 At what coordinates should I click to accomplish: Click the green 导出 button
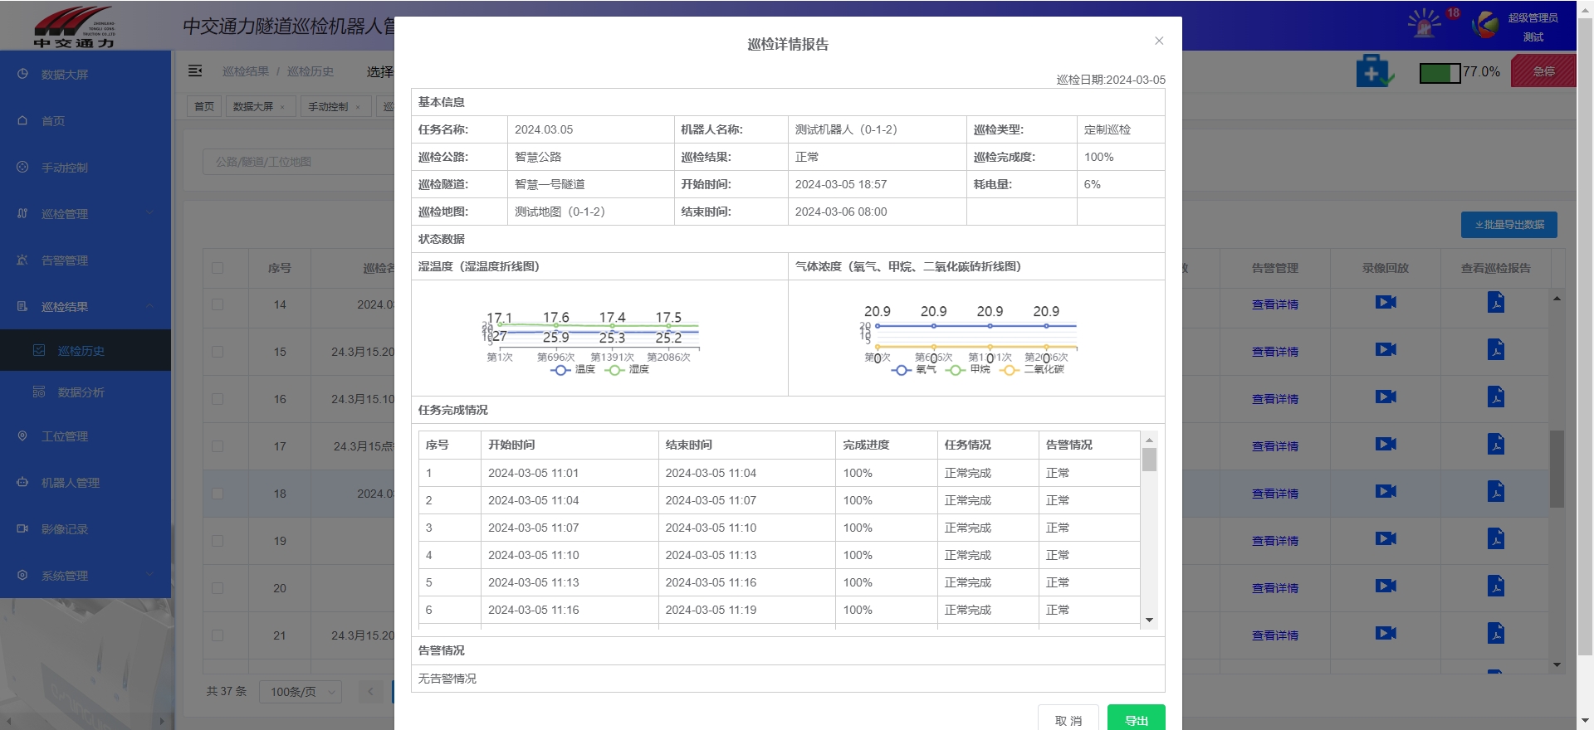[x=1136, y=719]
